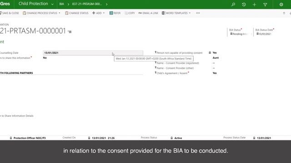Open recent history clock icon
Screen dimensions: 291x163
click(244, 5)
